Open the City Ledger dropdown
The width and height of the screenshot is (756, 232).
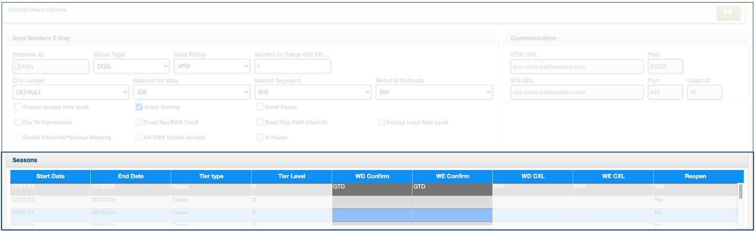(70, 92)
